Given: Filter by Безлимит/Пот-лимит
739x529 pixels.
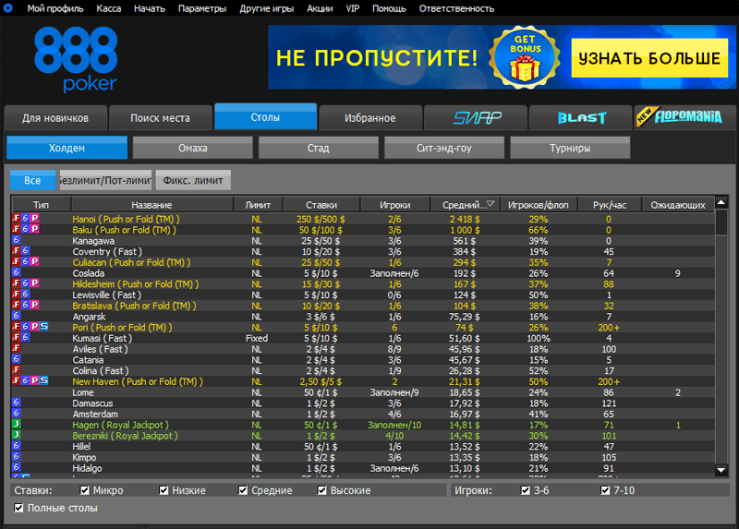Looking at the screenshot, I should click(x=105, y=180).
